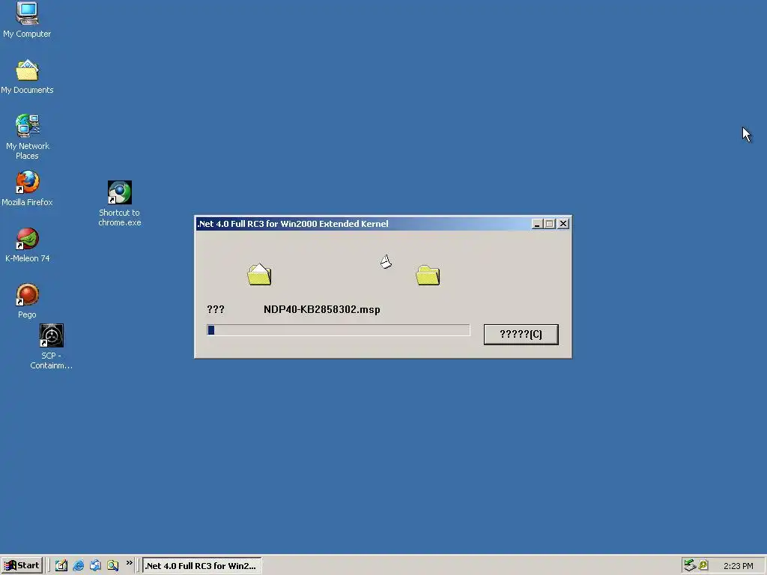Click the folder search quick launch icon
The width and height of the screenshot is (767, 575).
tap(113, 565)
